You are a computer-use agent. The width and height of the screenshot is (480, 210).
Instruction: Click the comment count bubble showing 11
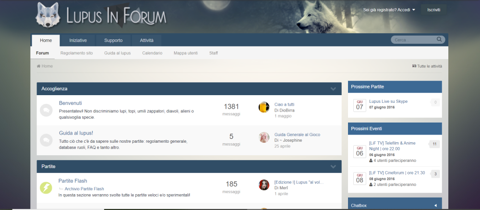pyautogui.click(x=434, y=144)
